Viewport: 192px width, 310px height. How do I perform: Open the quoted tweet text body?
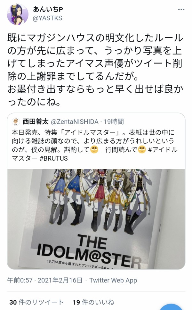click(95, 145)
